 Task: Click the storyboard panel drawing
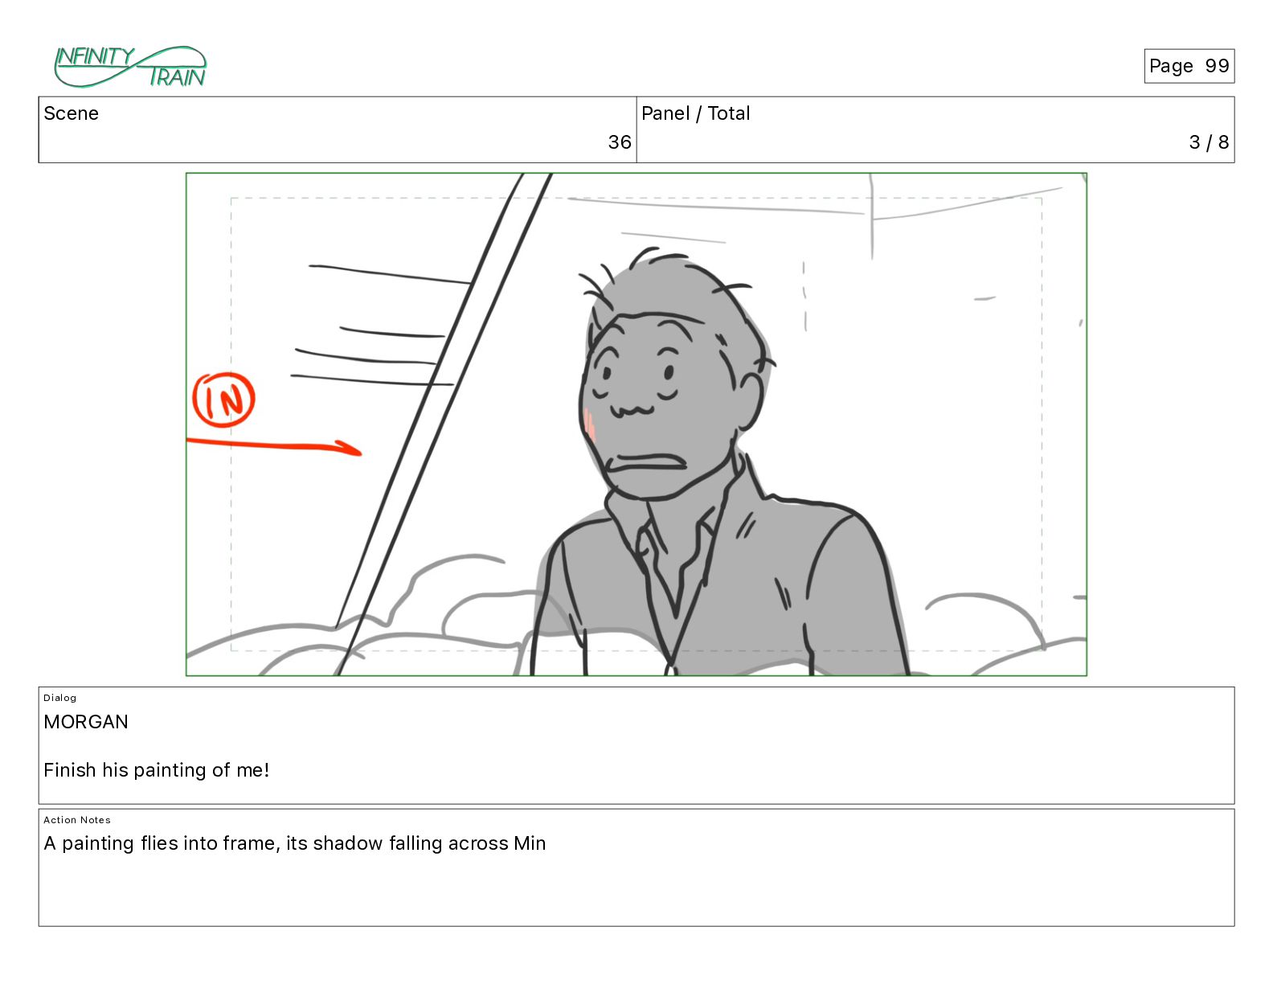636,424
